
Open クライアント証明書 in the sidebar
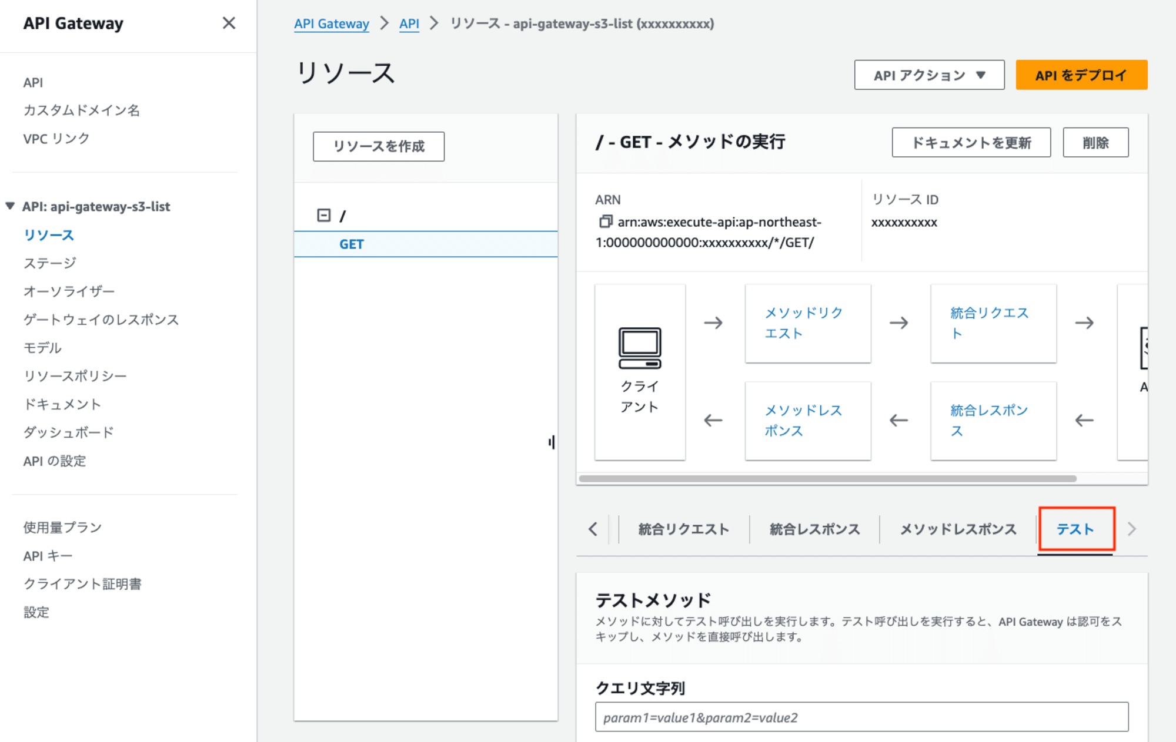[82, 584]
